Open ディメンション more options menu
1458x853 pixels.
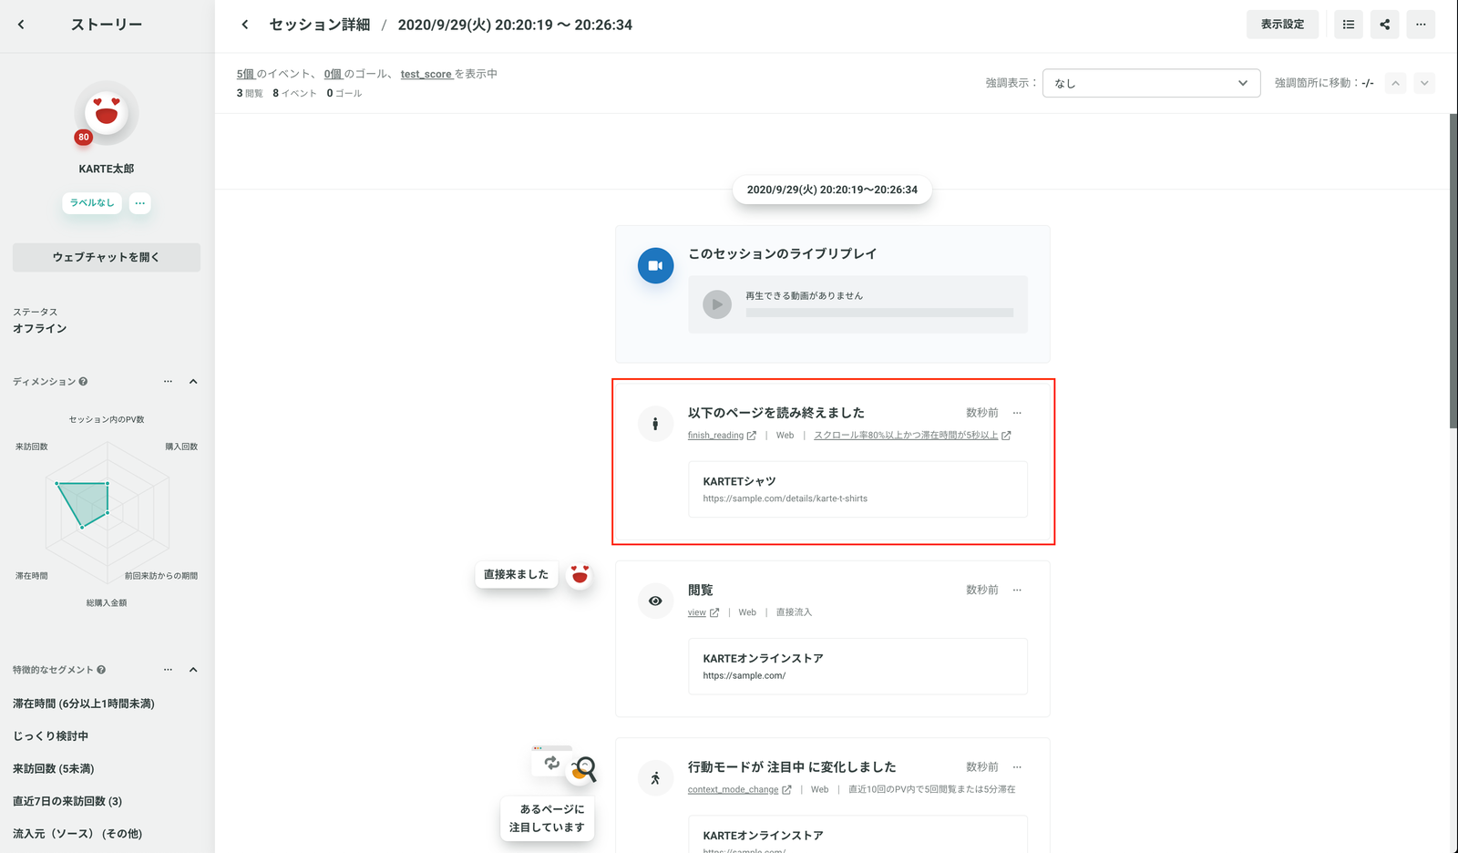[168, 382]
